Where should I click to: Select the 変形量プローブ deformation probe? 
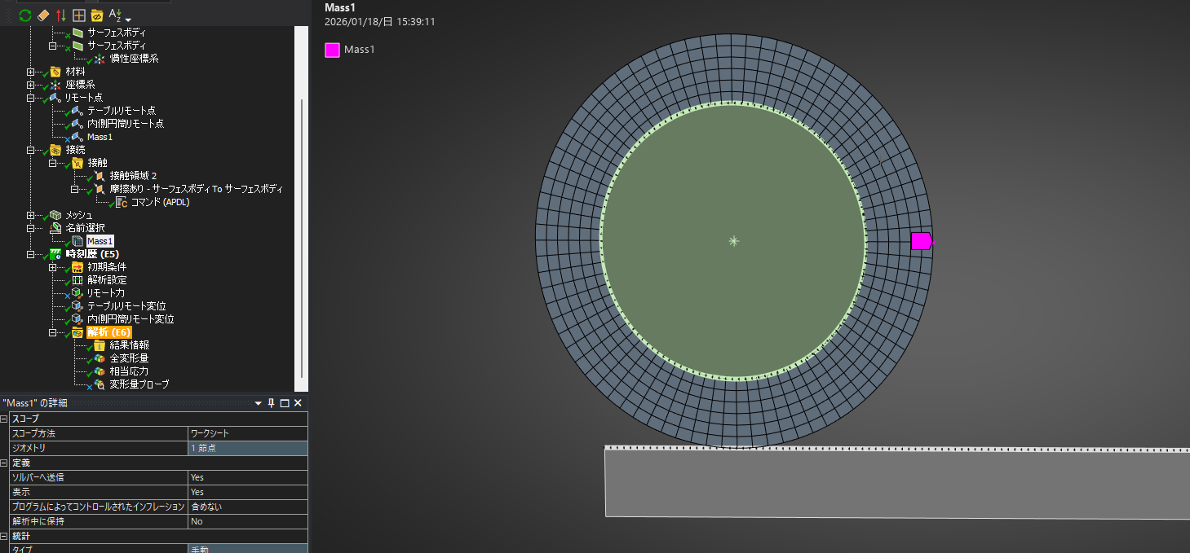click(x=139, y=384)
